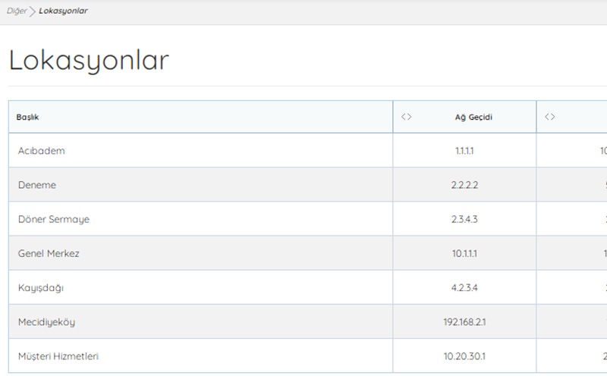Viewport: 607px width, 379px height.
Task: Click the Diğer breadcrumb link
Action: click(17, 11)
